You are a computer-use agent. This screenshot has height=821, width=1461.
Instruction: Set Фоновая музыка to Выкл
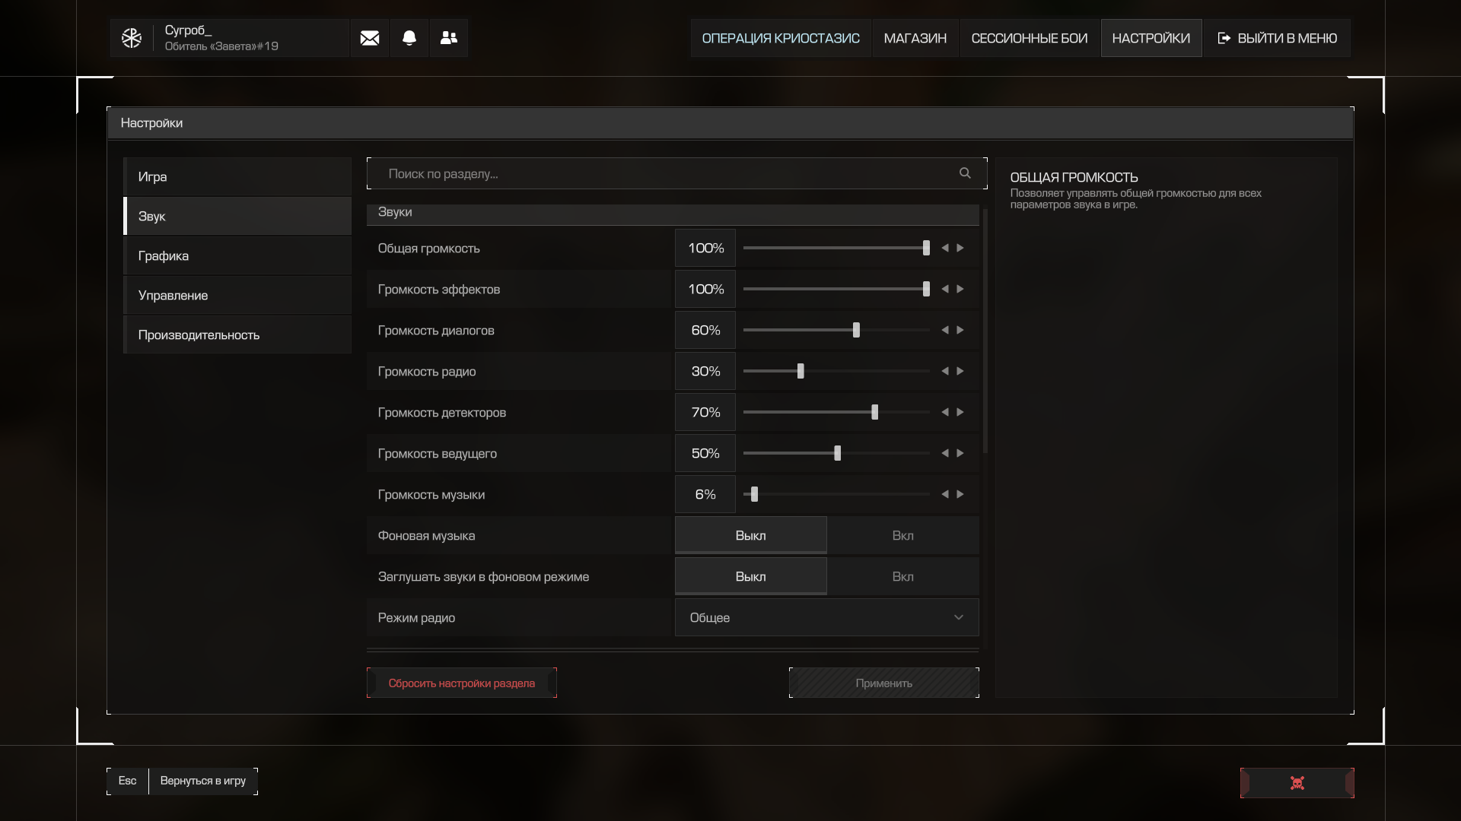click(750, 535)
